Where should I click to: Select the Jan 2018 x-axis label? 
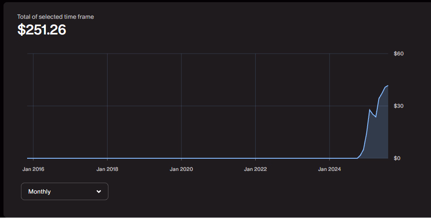[x=107, y=169]
